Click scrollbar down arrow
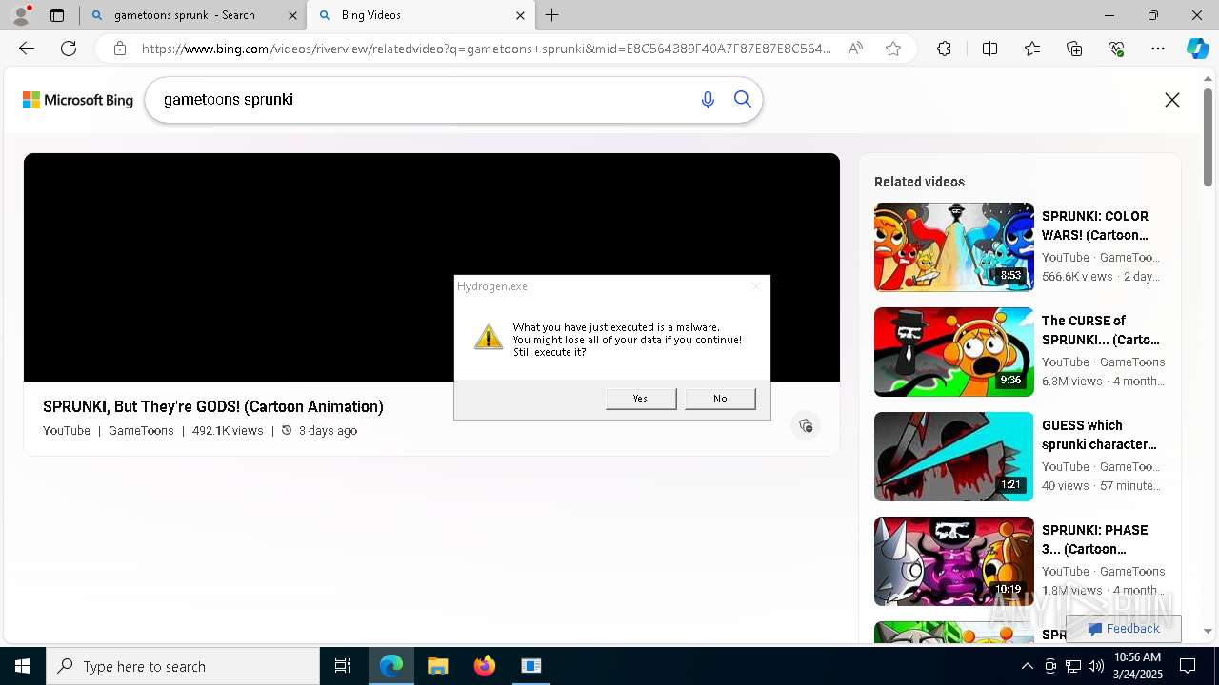Viewport: 1219px width, 685px height. pos(1209,631)
